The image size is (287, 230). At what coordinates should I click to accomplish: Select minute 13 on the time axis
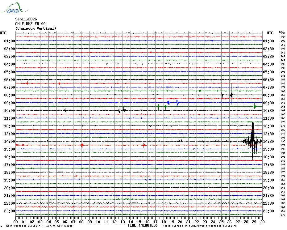point(123,222)
